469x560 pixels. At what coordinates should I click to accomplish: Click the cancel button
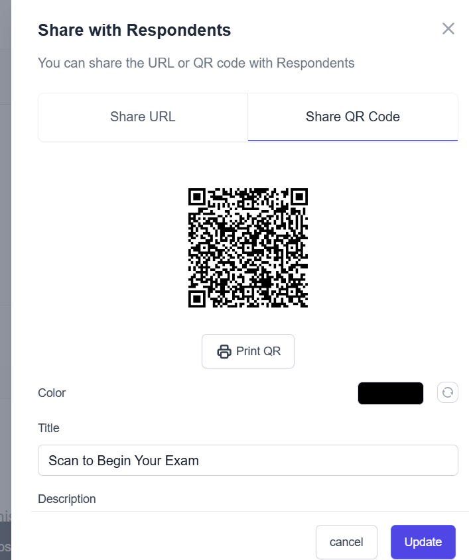point(346,541)
